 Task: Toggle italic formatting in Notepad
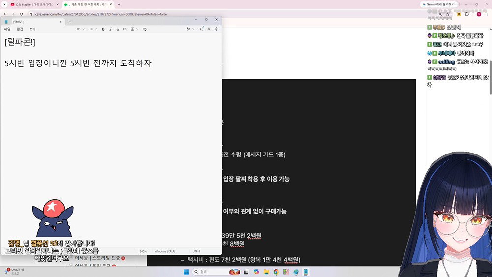pyautogui.click(x=110, y=29)
